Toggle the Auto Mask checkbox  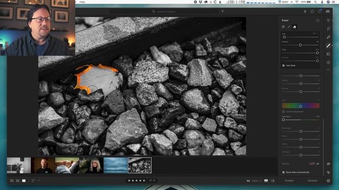pyautogui.click(x=283, y=65)
